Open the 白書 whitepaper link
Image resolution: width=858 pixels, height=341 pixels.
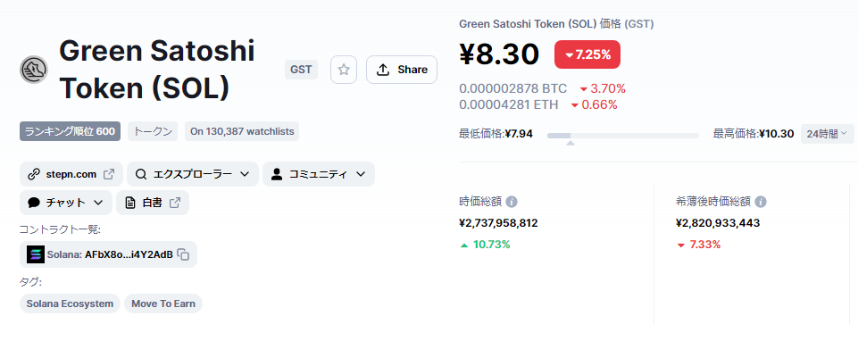point(153,203)
